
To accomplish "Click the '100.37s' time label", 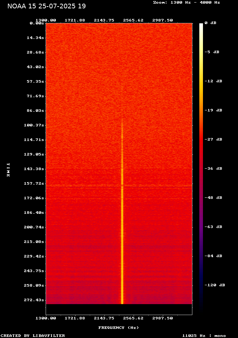I will pos(34,125).
